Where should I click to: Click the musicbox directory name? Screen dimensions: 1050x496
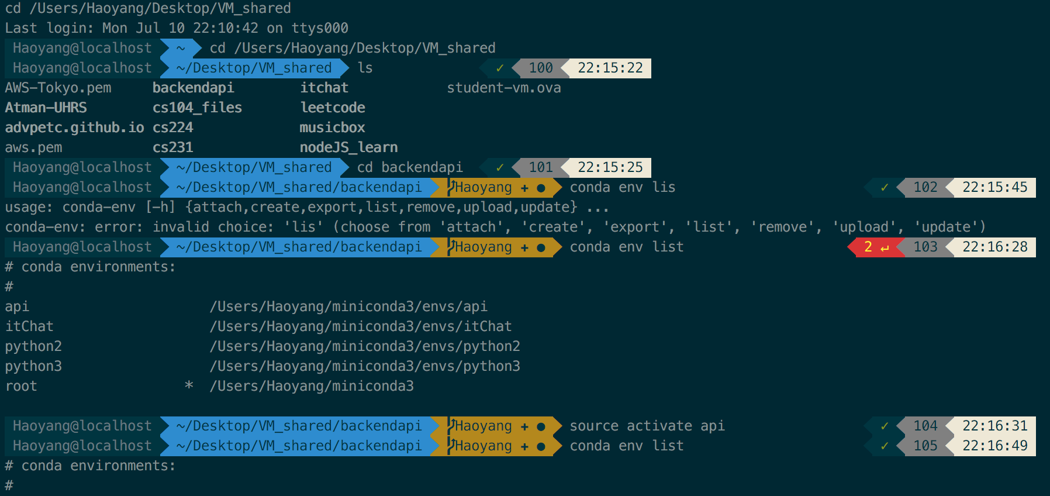(332, 128)
